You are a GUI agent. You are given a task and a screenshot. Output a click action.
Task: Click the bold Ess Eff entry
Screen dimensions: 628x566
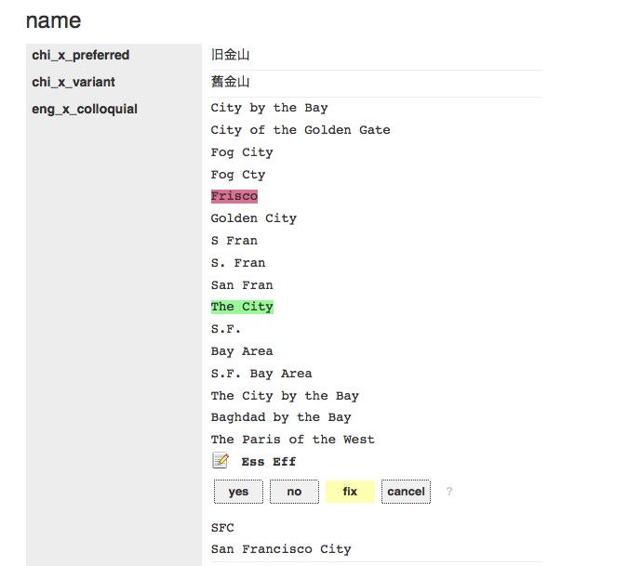coord(269,462)
